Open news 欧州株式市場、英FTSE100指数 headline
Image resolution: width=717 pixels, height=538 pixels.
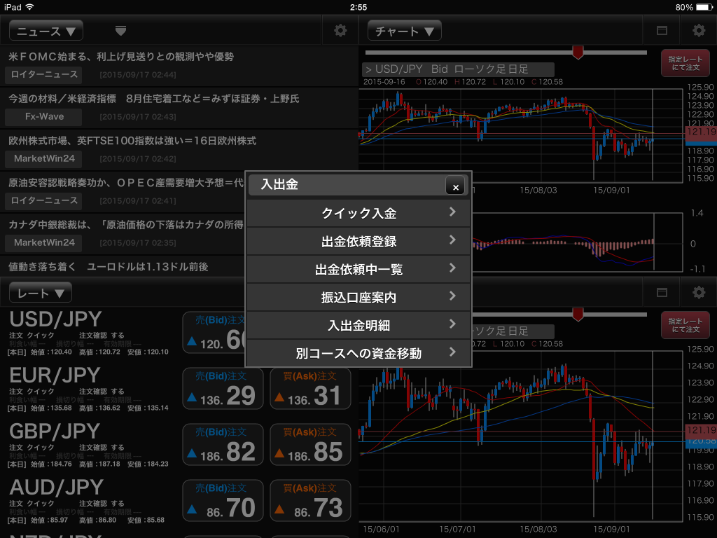pos(132,141)
